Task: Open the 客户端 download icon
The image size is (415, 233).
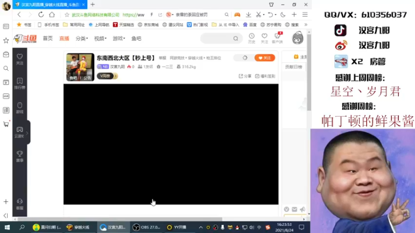Action: coord(278,38)
